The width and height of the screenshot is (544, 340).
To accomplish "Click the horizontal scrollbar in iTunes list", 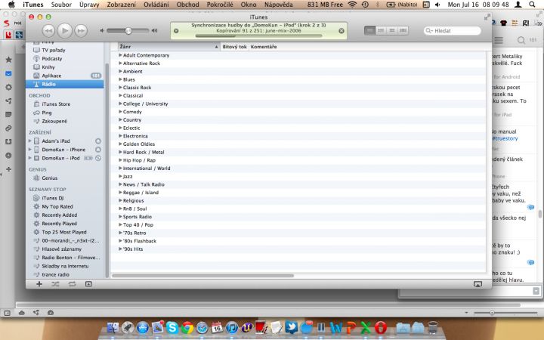I will point(203,276).
